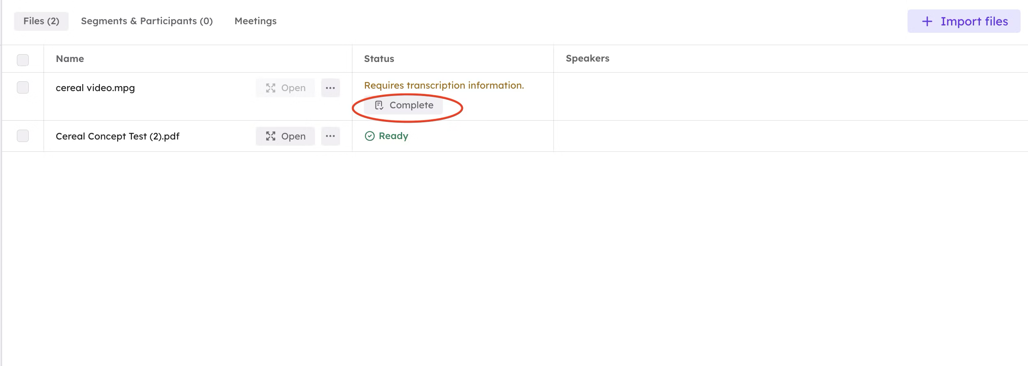1028x366 pixels.
Task: Click the document icon on the Complete button
Action: click(x=379, y=105)
